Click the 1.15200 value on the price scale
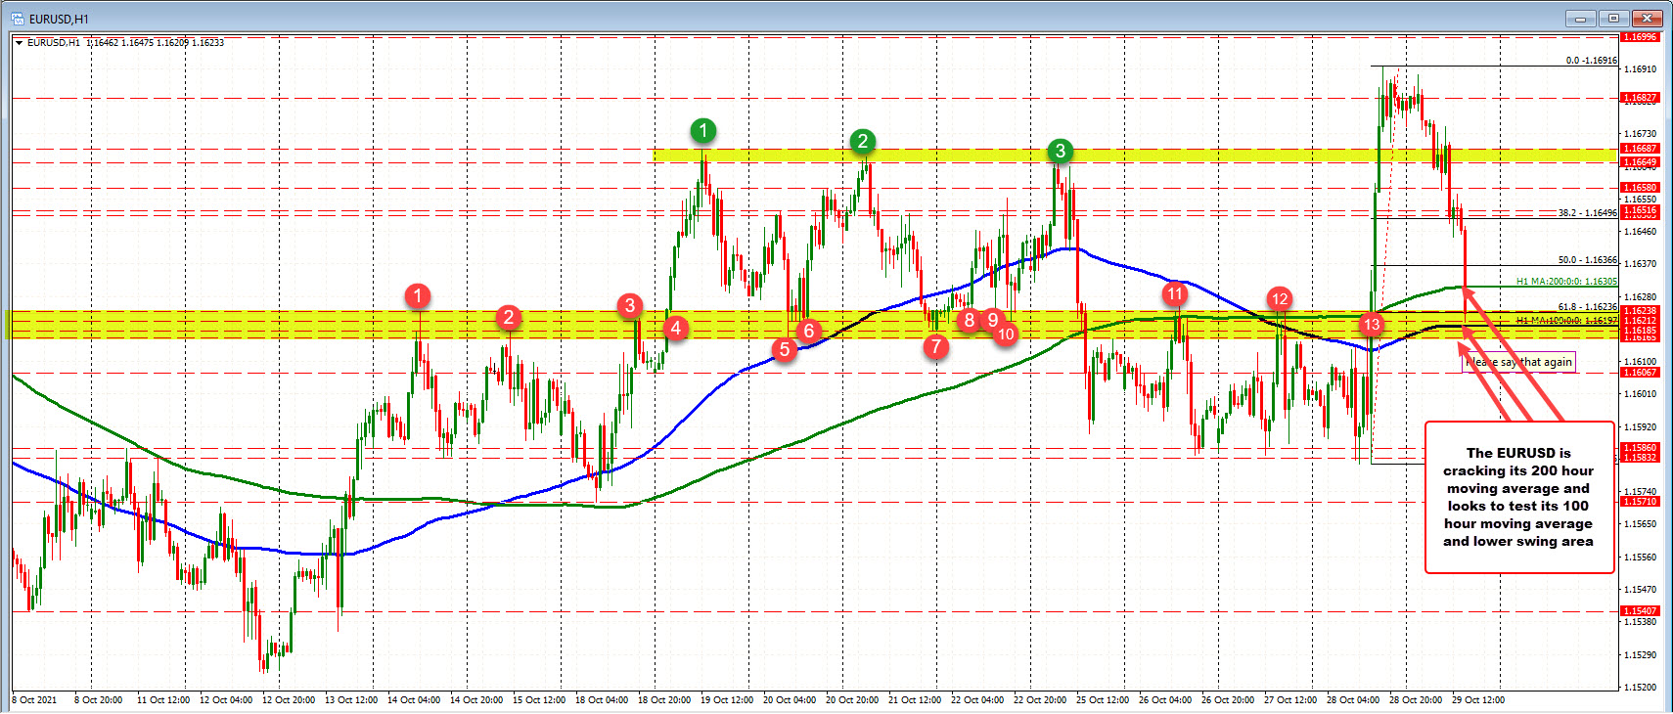The image size is (1673, 714). pyautogui.click(x=1641, y=688)
